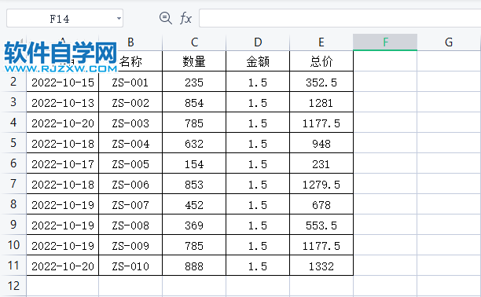Click amount 1.5 in ZS-001 row
Image resolution: width=481 pixels, height=297 pixels.
point(258,82)
